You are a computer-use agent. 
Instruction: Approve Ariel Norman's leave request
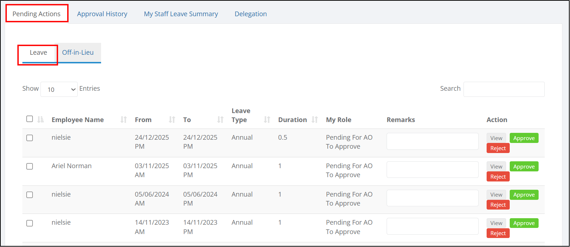pos(524,167)
